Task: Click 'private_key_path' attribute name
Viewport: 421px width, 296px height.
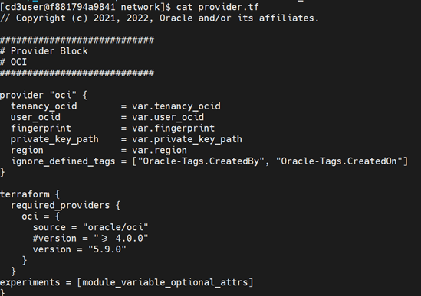Action: coord(54,139)
